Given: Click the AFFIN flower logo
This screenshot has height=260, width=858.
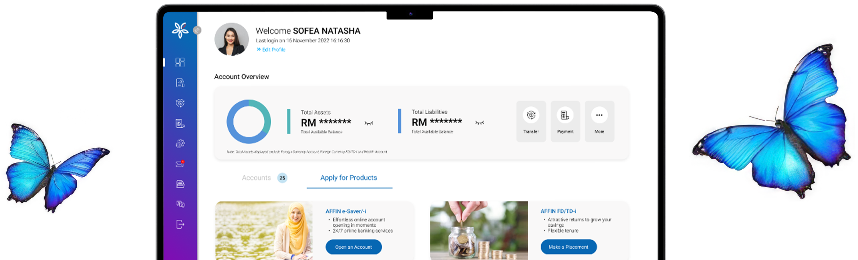Looking at the screenshot, I should click(180, 30).
